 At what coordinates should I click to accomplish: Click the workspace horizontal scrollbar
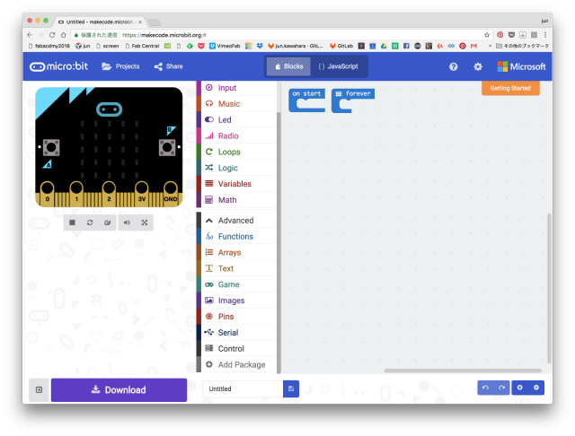(463, 371)
